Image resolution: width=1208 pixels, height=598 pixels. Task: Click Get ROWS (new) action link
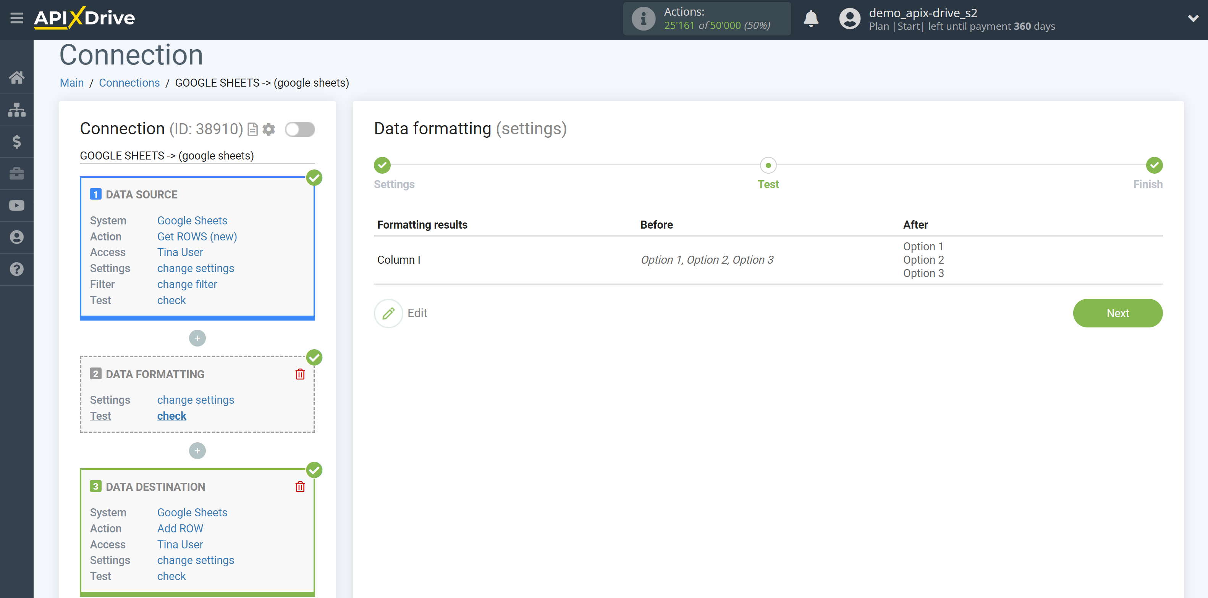pos(197,237)
